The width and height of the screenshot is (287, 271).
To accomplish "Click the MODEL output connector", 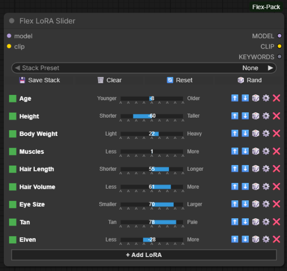I will [279, 36].
